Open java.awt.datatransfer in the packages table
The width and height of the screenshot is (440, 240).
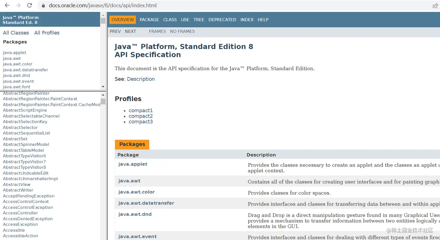pos(146,203)
